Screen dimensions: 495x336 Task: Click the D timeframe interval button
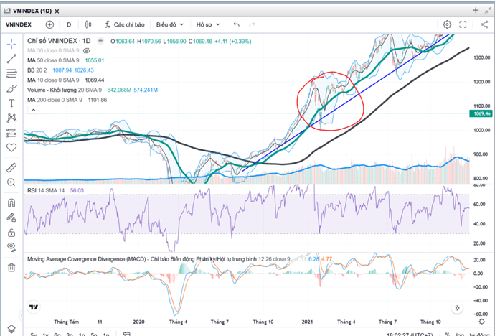(x=68, y=24)
